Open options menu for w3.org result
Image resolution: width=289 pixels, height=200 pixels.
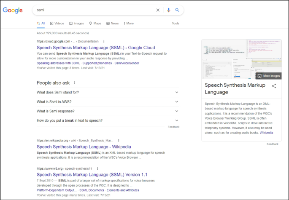[x=97, y=168]
